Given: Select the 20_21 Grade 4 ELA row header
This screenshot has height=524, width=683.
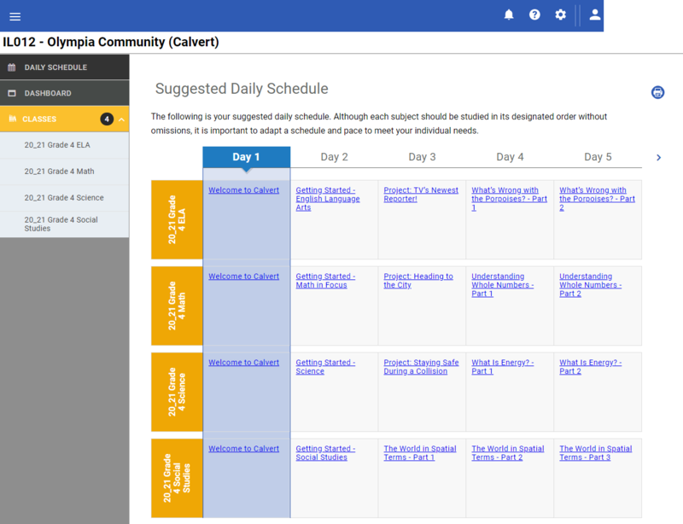Looking at the screenshot, I should [177, 219].
